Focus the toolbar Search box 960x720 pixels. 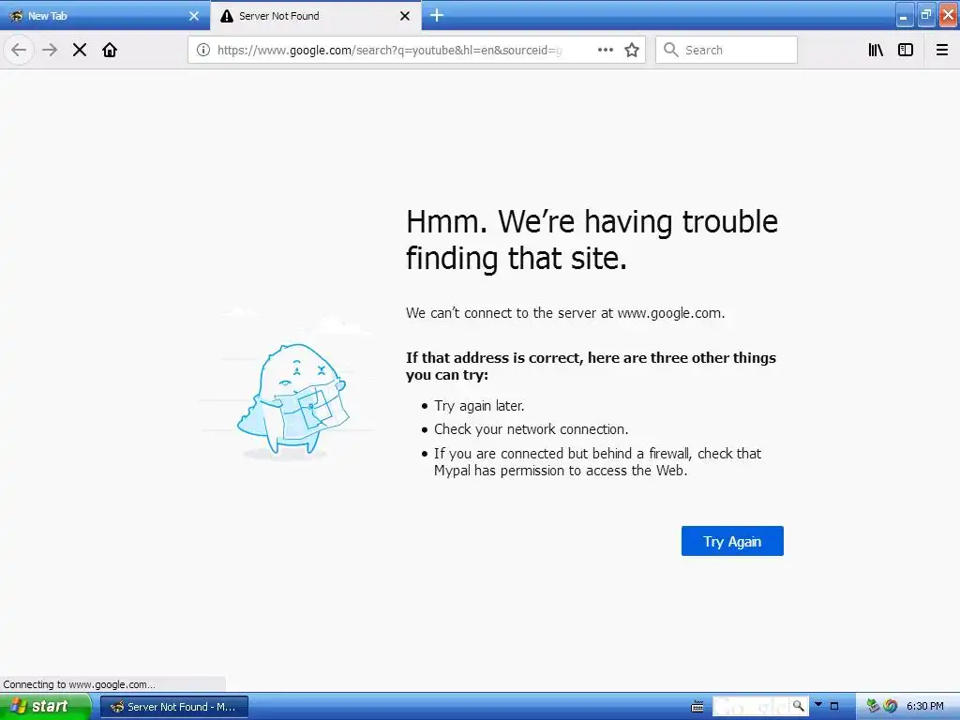point(727,51)
